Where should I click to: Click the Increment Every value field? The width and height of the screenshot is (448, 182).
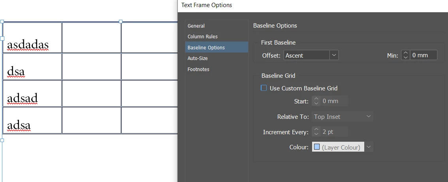pos(334,131)
